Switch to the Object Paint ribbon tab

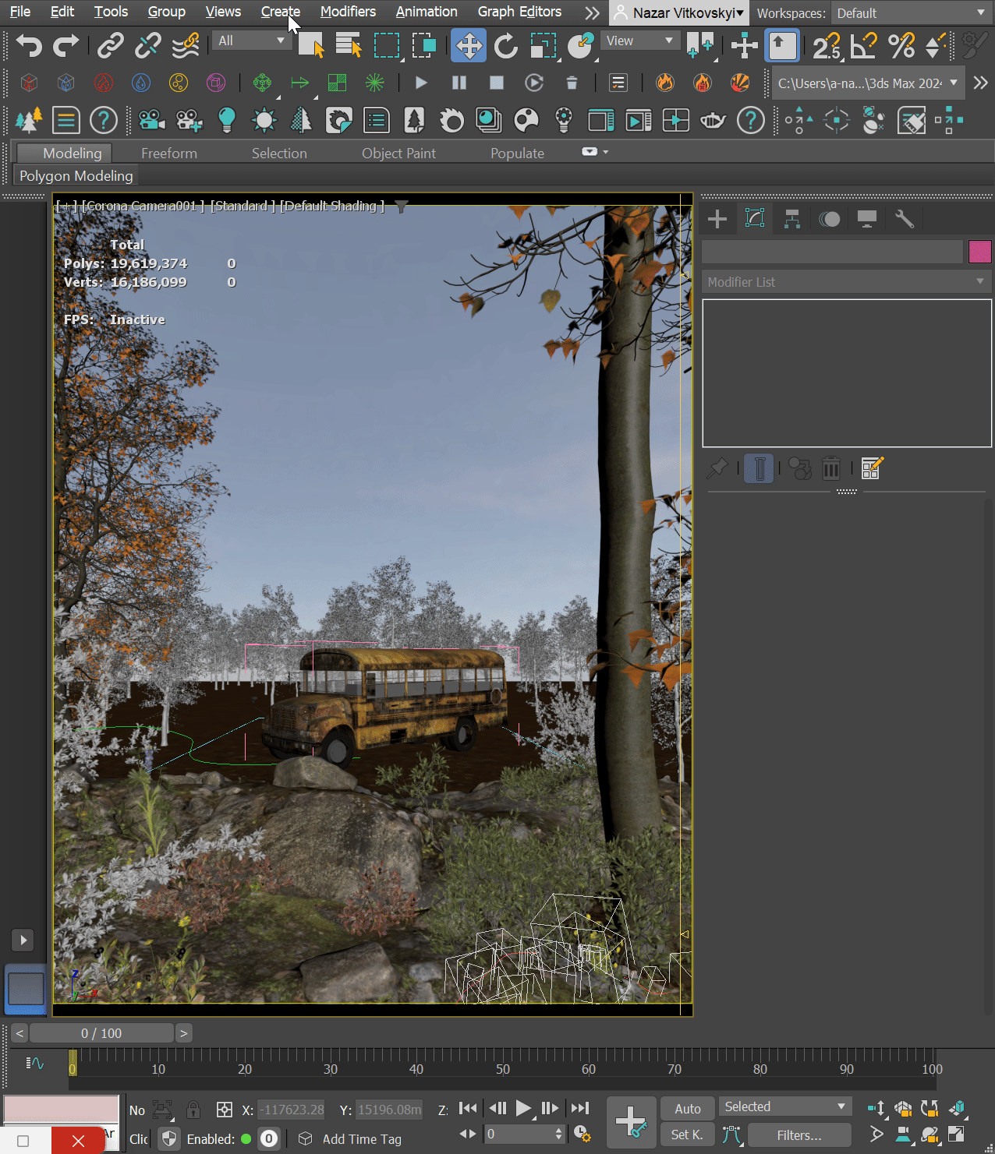398,154
